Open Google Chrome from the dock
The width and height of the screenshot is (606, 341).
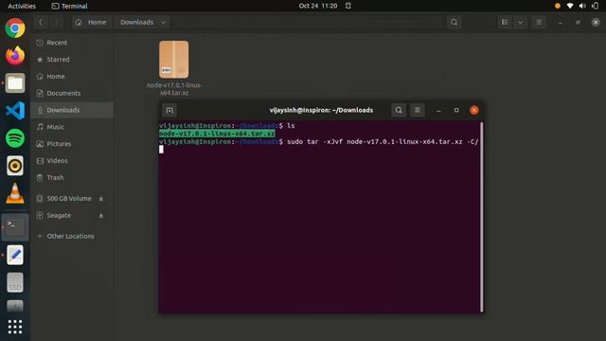(15, 28)
